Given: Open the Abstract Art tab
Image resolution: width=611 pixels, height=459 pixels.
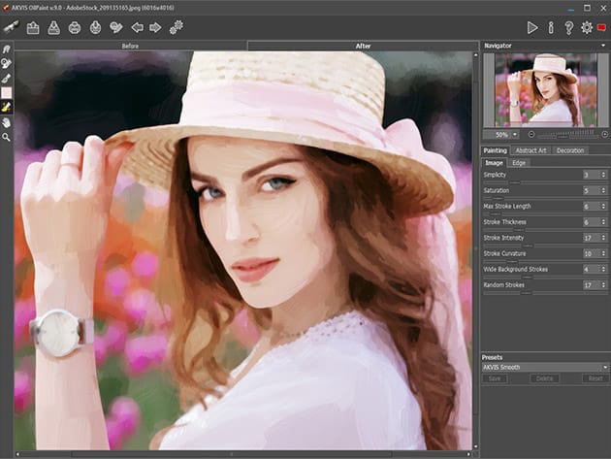Looking at the screenshot, I should [531, 150].
